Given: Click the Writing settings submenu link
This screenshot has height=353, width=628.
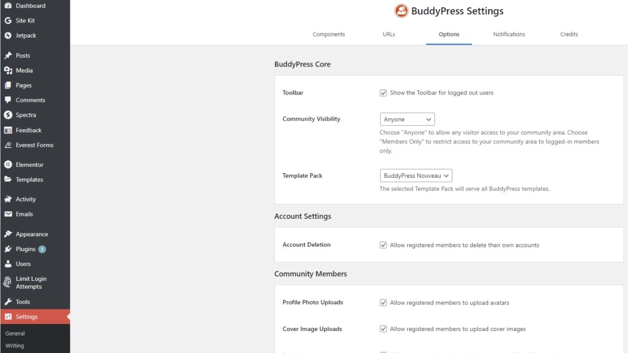Looking at the screenshot, I should (15, 346).
